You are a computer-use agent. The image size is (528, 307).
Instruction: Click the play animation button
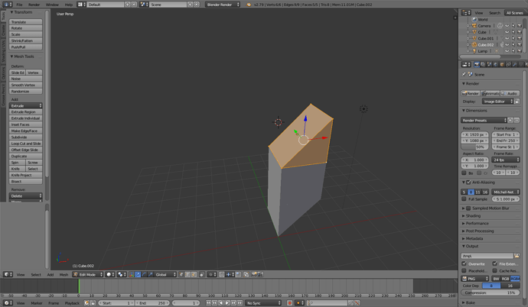[227, 303]
